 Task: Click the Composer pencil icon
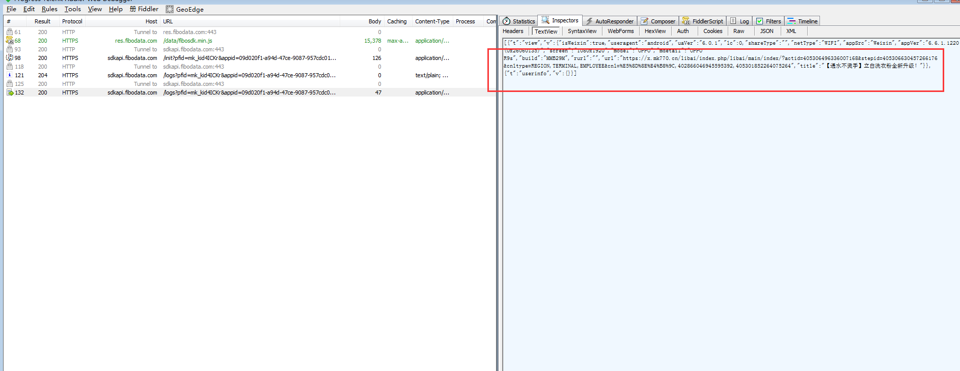[645, 21]
